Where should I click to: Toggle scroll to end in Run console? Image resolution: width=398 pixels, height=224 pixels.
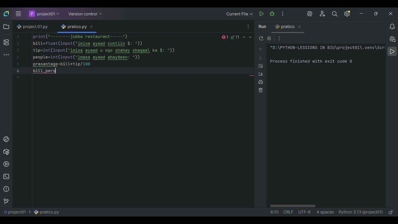tap(261, 74)
